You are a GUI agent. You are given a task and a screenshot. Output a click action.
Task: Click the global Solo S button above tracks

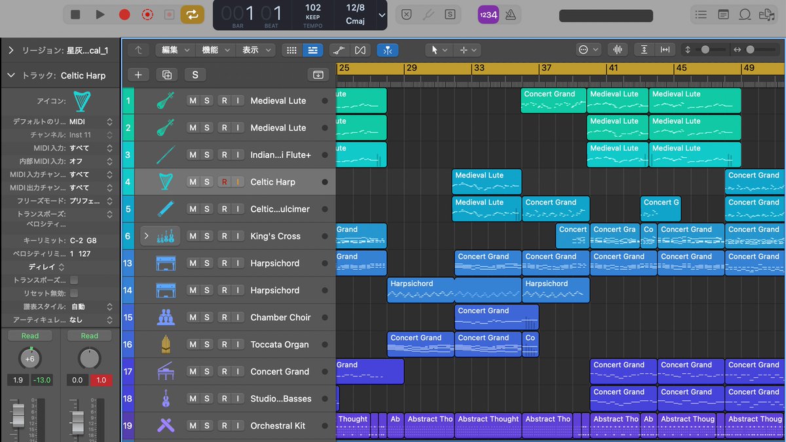(195, 75)
